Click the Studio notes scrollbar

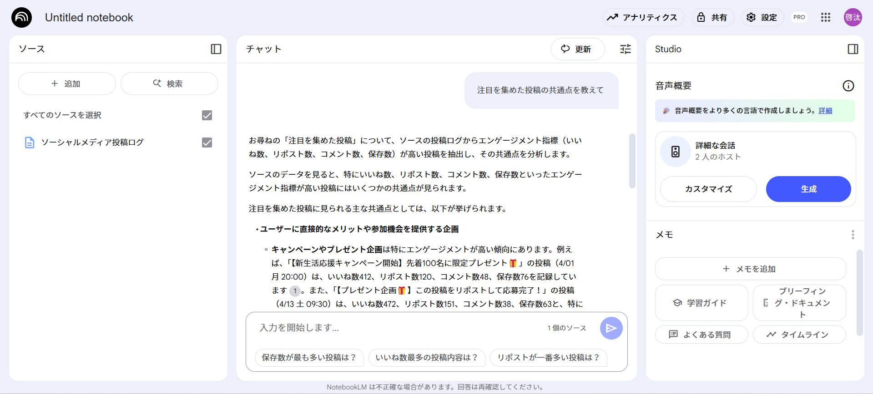[859, 293]
